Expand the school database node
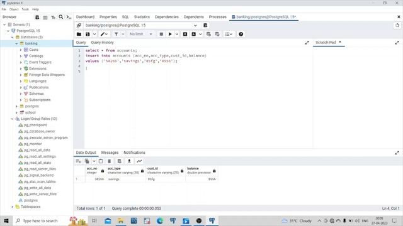Viewport: 403px width, 226px height. (17, 112)
